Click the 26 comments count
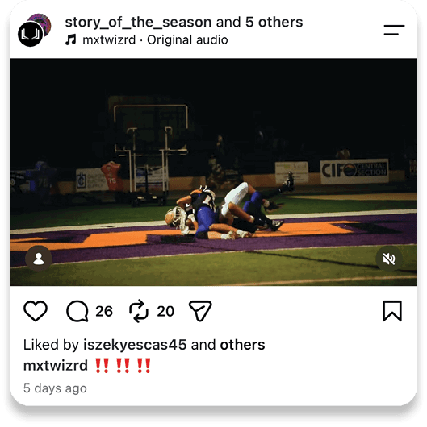Viewport: 427px width, 427px height. point(104,311)
